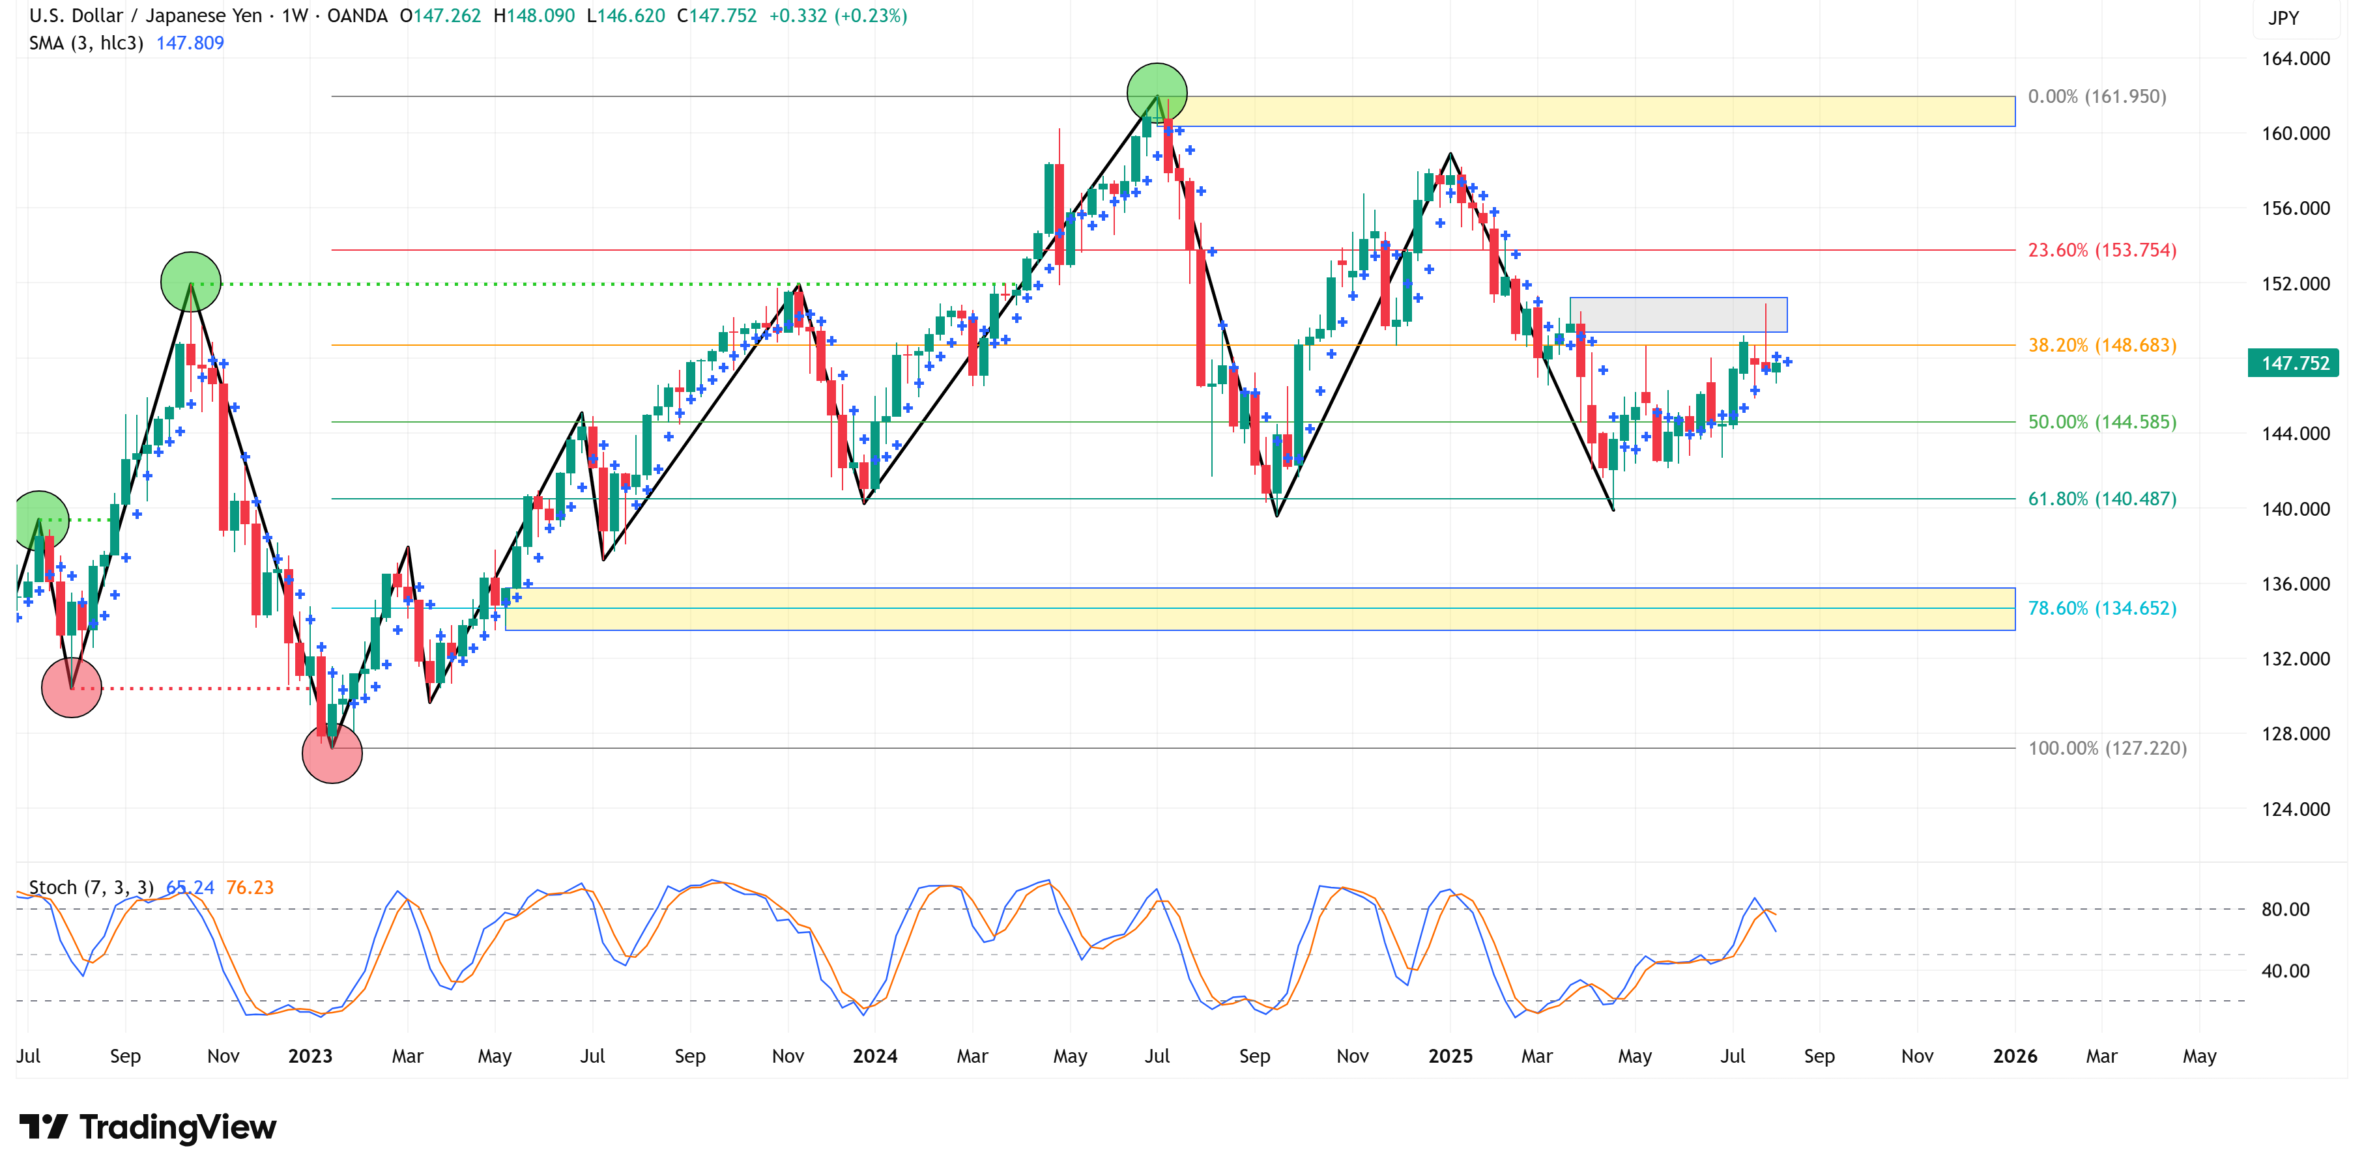Click the U.S. Dollar / Japanese Yen symbol title
This screenshot has width=2364, height=1176.
pyautogui.click(x=145, y=16)
